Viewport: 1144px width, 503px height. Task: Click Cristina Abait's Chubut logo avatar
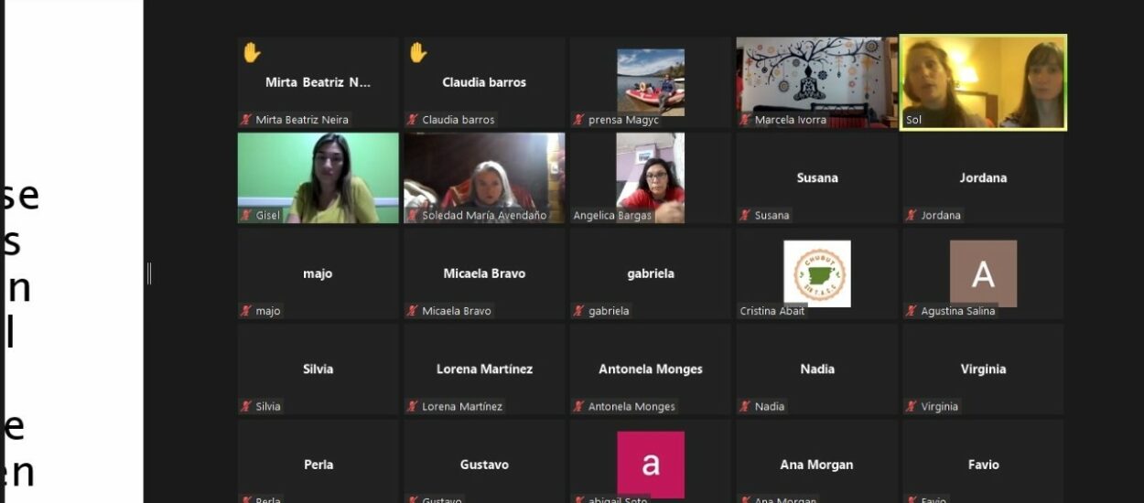pyautogui.click(x=817, y=273)
